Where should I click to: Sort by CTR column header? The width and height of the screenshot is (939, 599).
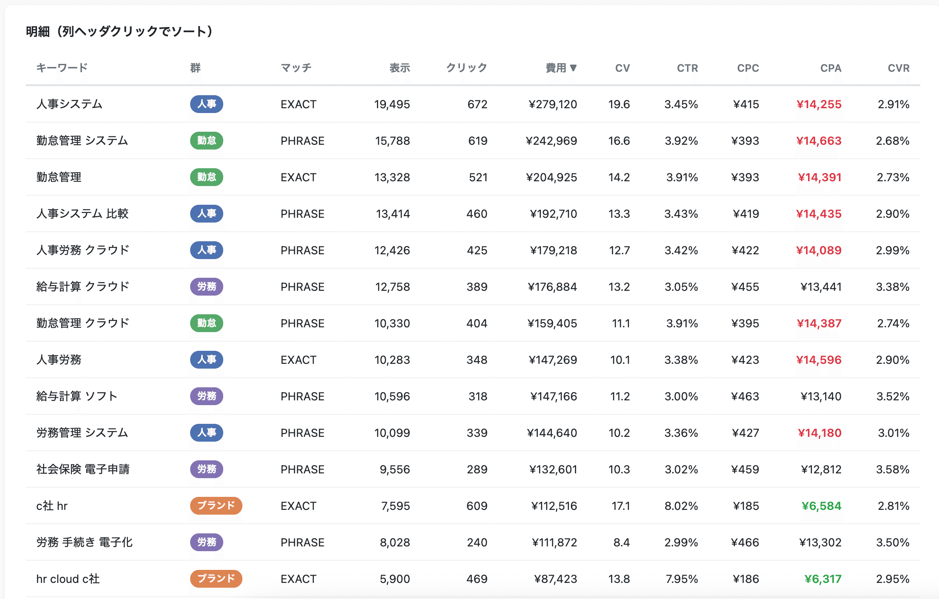687,68
